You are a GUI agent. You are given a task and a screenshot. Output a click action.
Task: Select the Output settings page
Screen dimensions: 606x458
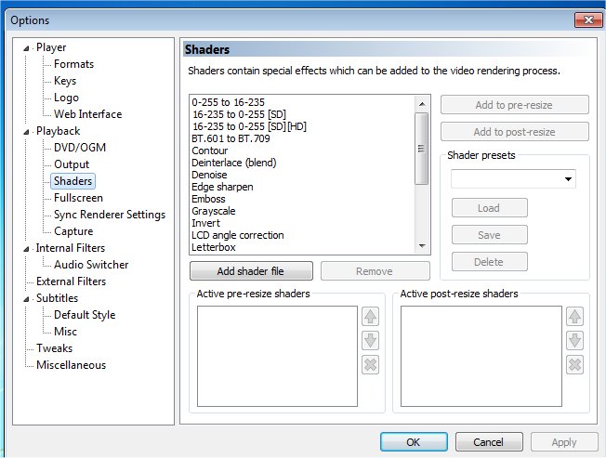click(72, 164)
